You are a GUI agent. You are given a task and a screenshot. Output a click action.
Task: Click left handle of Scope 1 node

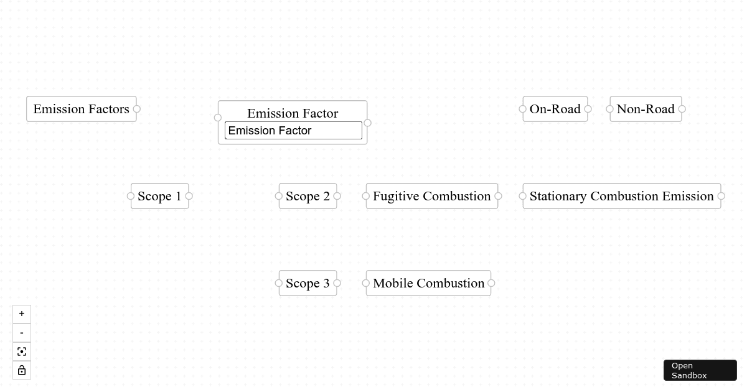tap(131, 196)
